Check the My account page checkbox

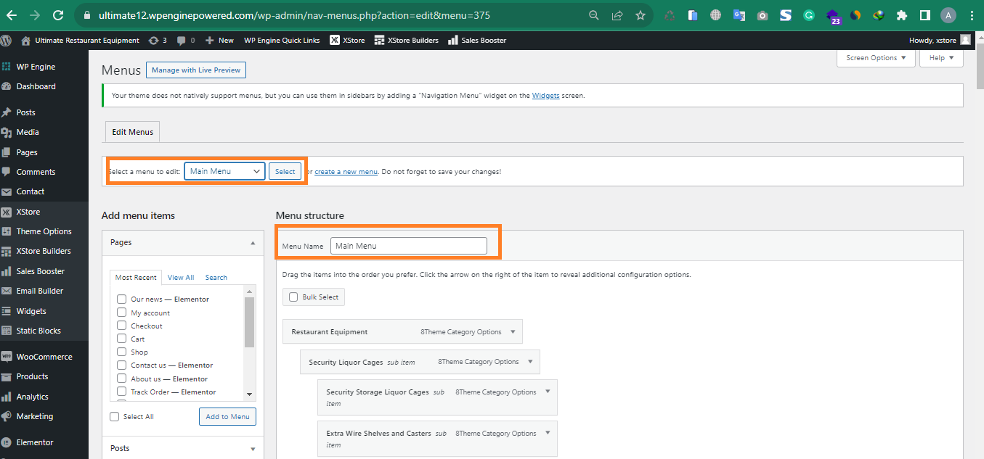coord(122,313)
